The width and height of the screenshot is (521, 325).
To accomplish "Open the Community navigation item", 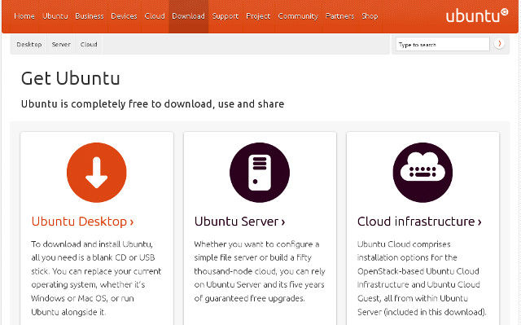I will coord(298,16).
